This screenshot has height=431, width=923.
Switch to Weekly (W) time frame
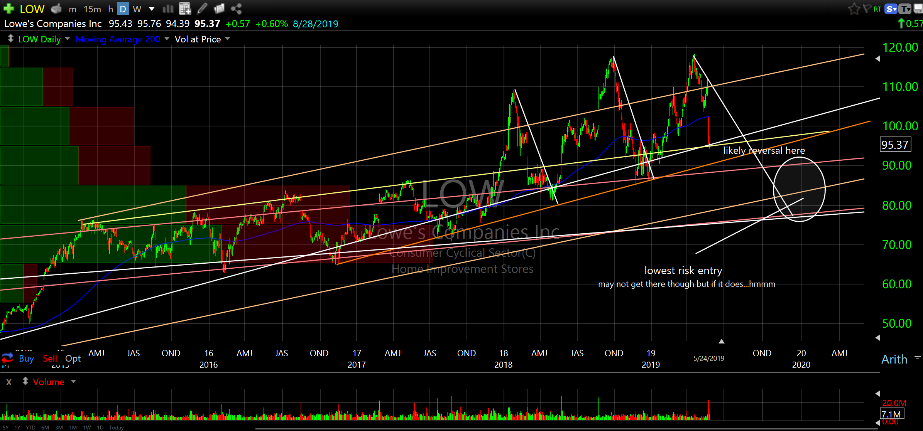pyautogui.click(x=137, y=8)
